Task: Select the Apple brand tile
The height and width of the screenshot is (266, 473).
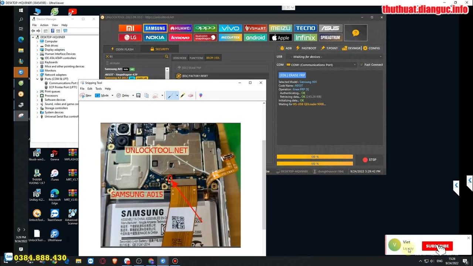Action: [x=280, y=37]
